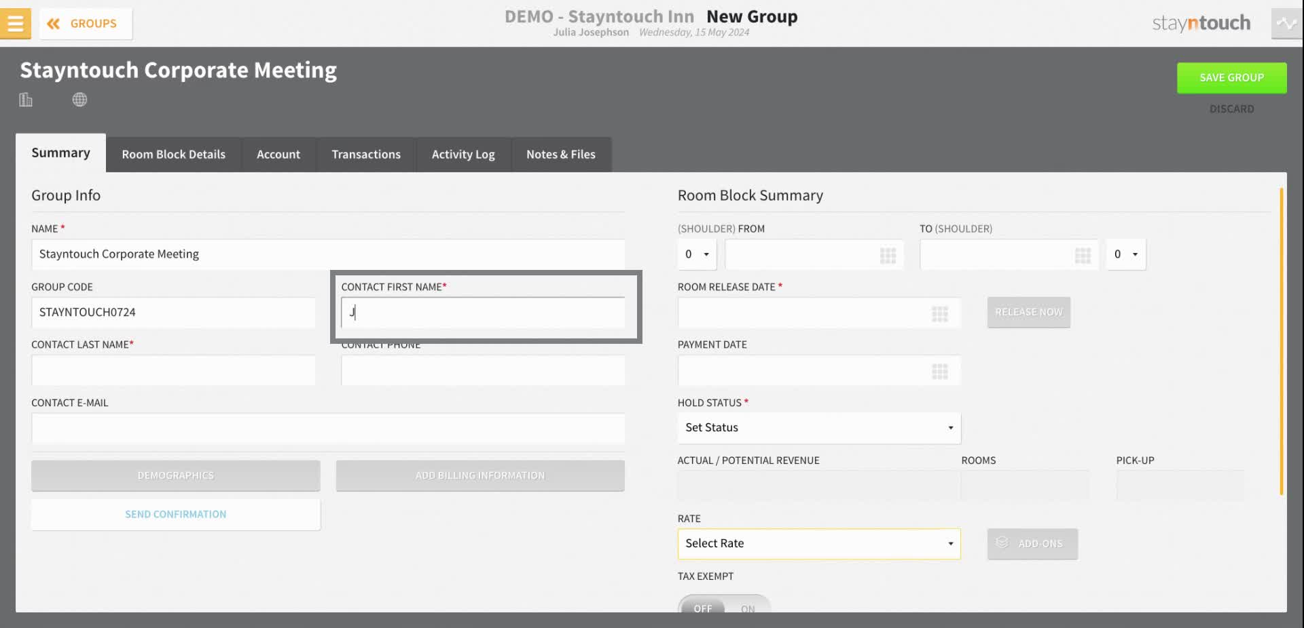Click the Contact E-Mail field
The width and height of the screenshot is (1304, 628).
click(x=328, y=429)
